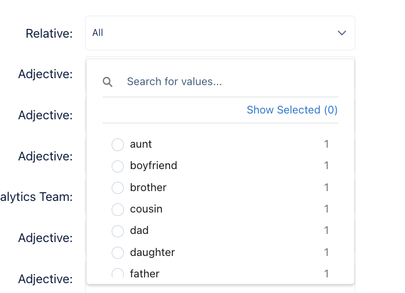Select the daughter radio button
Image resolution: width=405 pixels, height=293 pixels.
117,252
